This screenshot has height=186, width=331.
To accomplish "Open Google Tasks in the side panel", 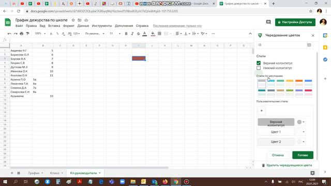I will coord(325,59).
